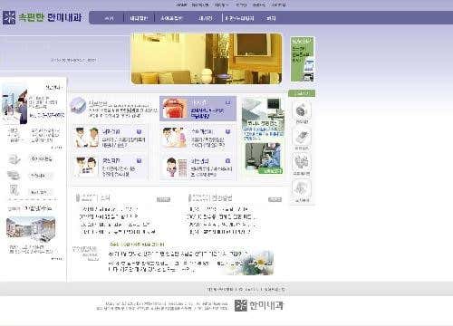
Task: Click the purple go button on two-men card
Action: click(139, 160)
